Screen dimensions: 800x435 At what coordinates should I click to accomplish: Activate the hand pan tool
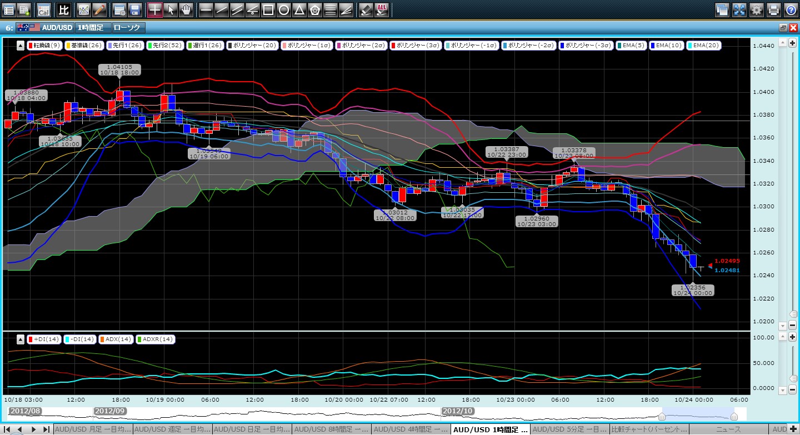186,9
